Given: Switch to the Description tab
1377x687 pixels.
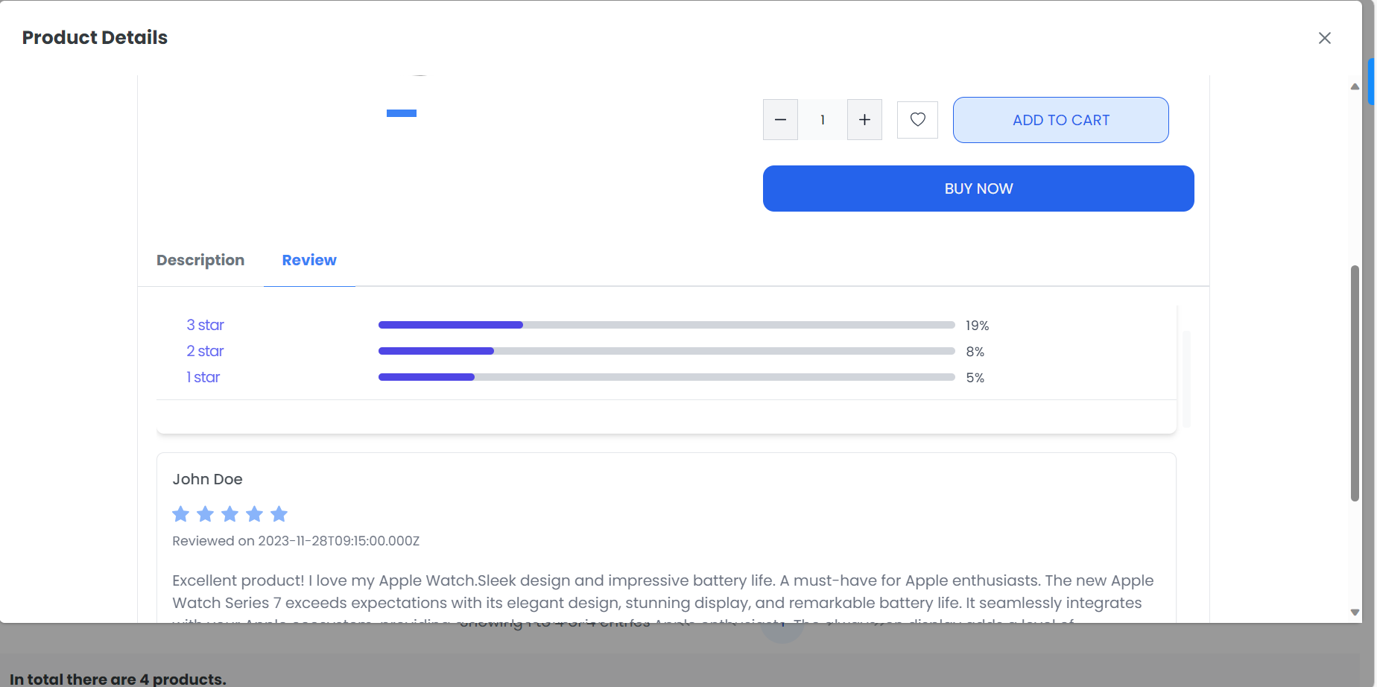Looking at the screenshot, I should (200, 260).
